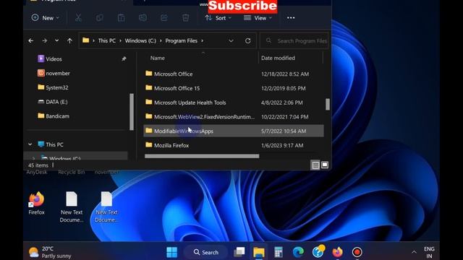Screen dimensions: 463x260
Task: Sort by the Name column header
Action: [158, 58]
